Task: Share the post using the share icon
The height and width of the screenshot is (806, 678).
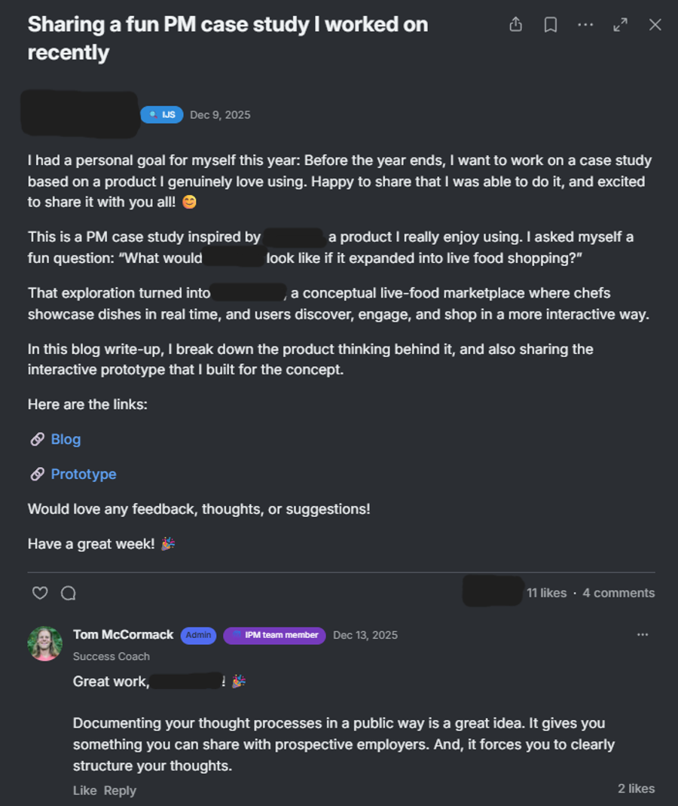Action: coord(515,24)
